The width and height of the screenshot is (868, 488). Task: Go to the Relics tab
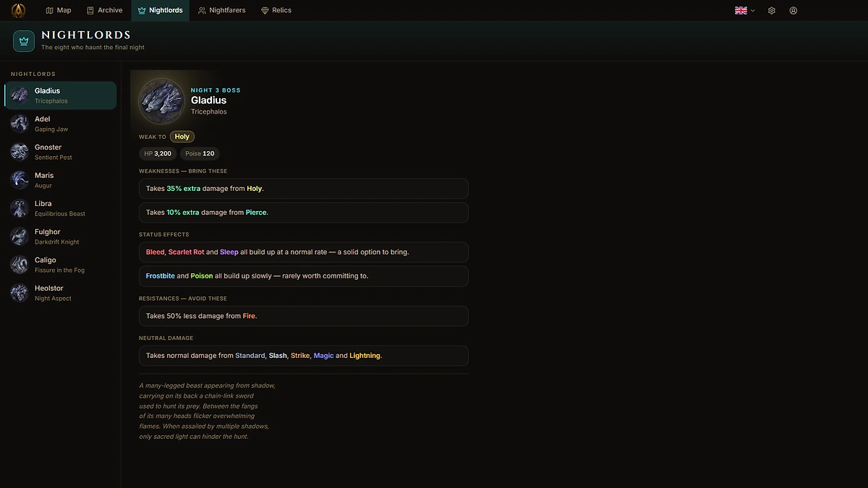point(276,10)
